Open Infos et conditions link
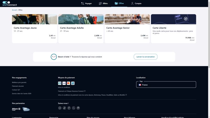This screenshot has height=118, width=210. point(64,87)
